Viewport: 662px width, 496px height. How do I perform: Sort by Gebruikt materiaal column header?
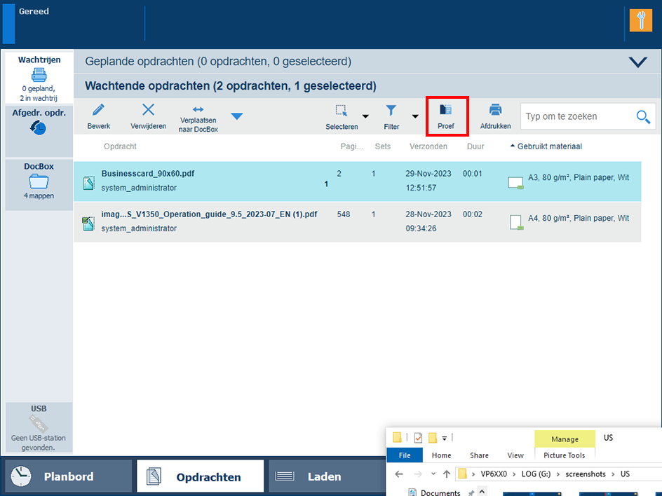coord(549,146)
